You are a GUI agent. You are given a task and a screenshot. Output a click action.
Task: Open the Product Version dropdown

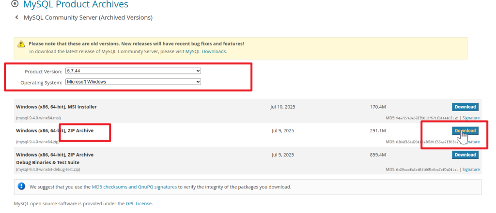(x=133, y=71)
